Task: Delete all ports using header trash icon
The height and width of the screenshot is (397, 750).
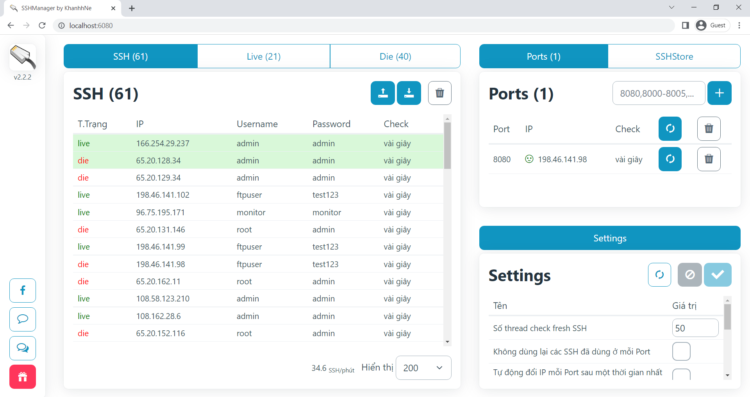Action: (709, 129)
